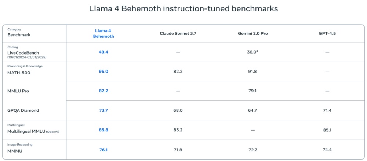Click the Llama 4 Behemoth column header
The image size is (367, 161).
click(x=103, y=33)
